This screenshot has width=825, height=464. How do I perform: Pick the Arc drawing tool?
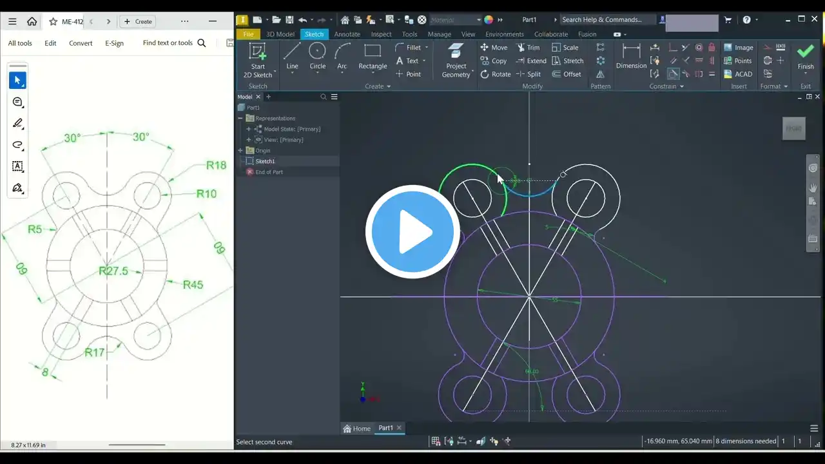click(342, 55)
